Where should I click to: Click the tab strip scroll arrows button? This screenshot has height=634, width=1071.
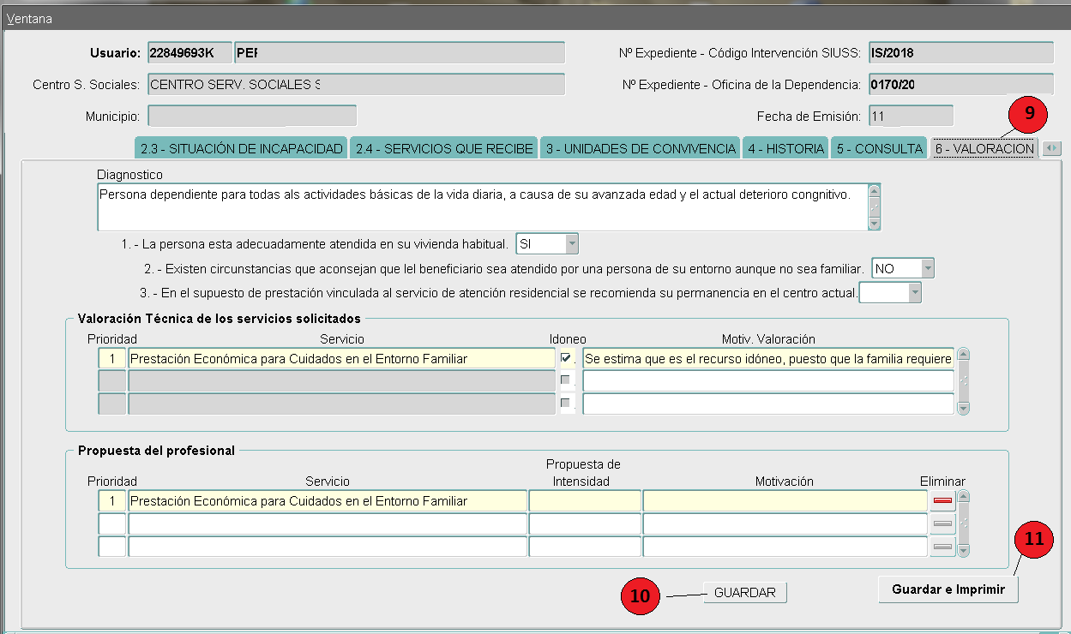pyautogui.click(x=1051, y=148)
